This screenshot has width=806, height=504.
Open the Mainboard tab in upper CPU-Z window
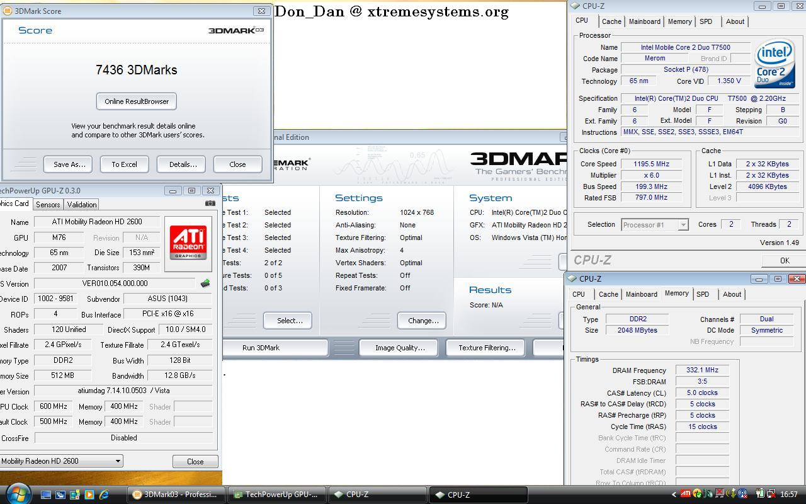coord(645,21)
